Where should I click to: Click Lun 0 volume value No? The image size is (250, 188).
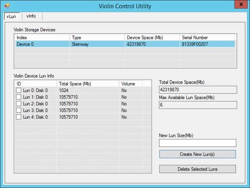pyautogui.click(x=124, y=90)
